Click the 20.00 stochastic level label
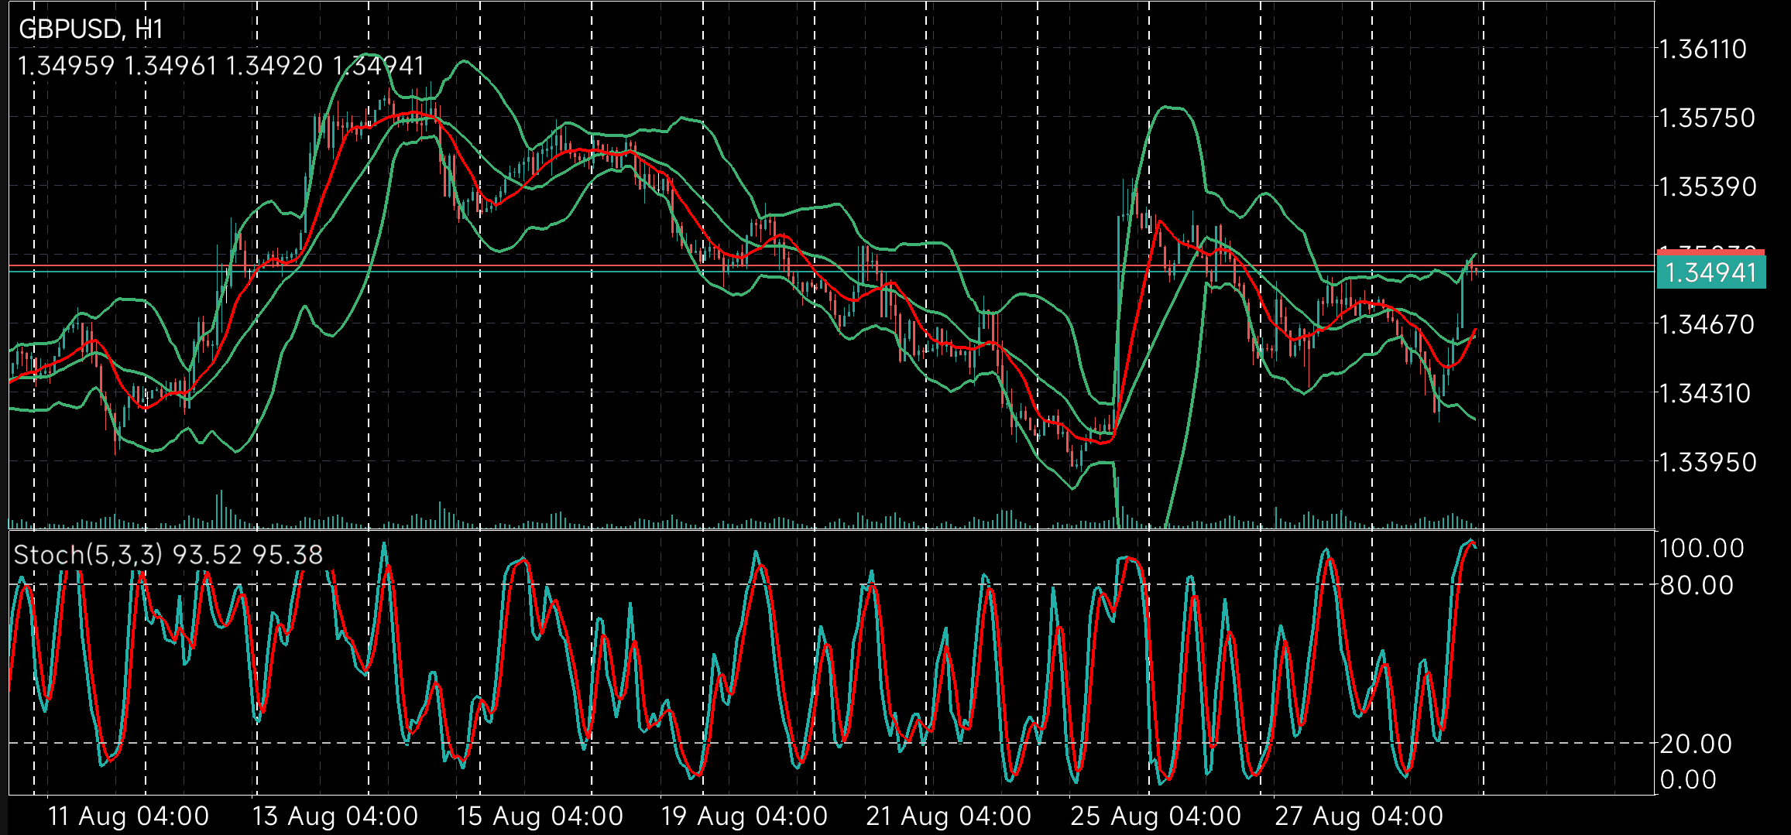The height and width of the screenshot is (835, 1791). [x=1697, y=744]
